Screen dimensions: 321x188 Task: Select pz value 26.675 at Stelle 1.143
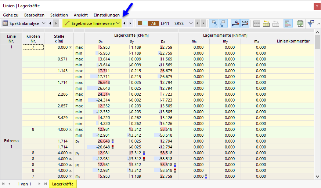coord(163,71)
